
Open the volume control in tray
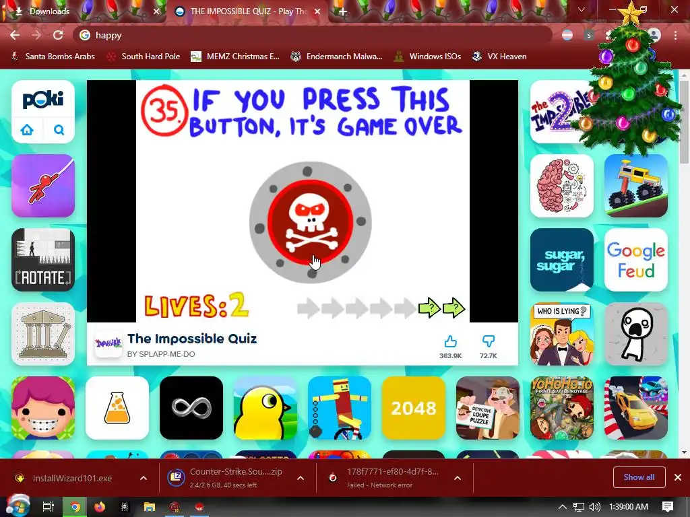(x=594, y=507)
